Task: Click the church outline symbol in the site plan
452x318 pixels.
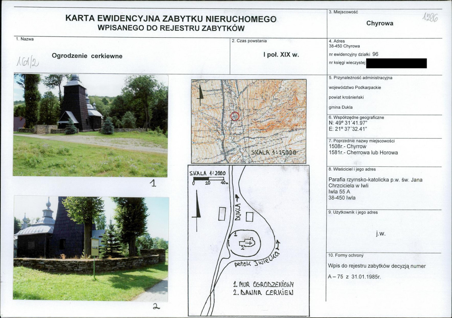Action: pos(248,243)
